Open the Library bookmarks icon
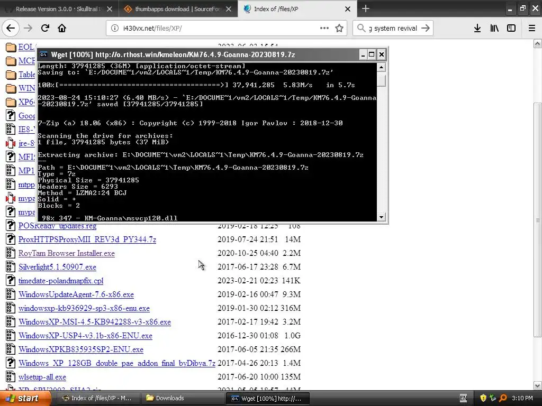 pos(494,28)
